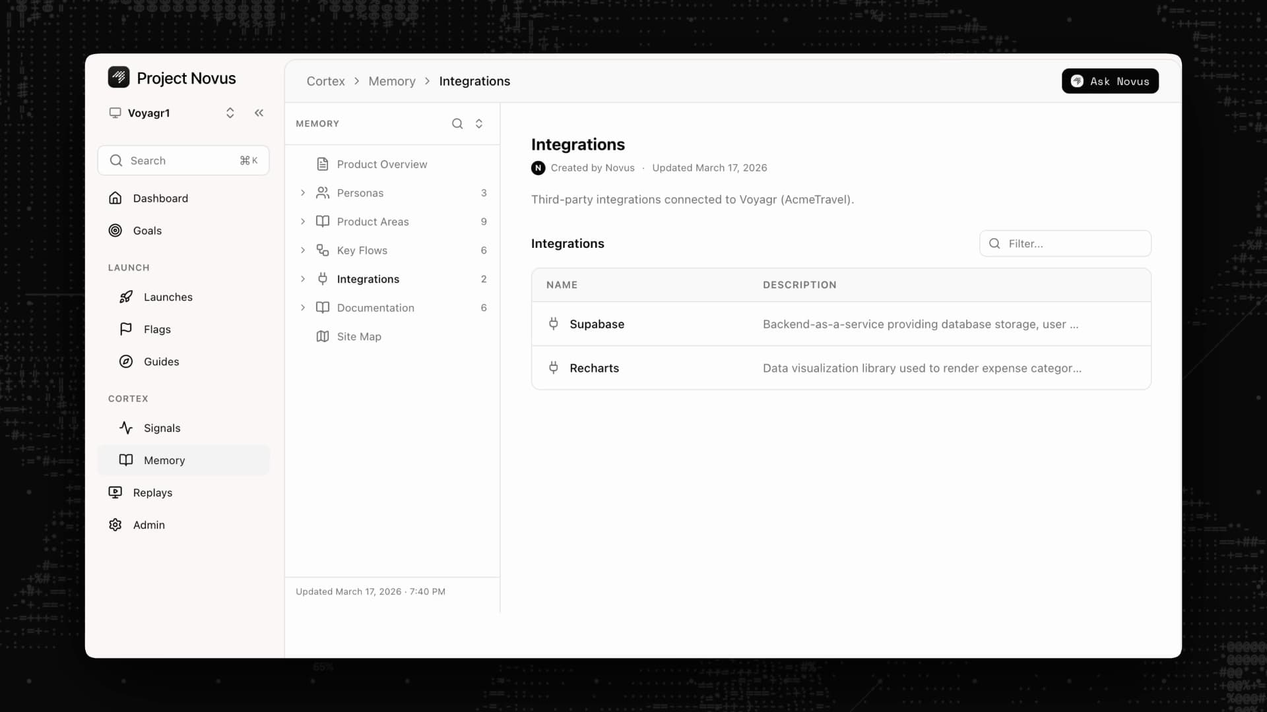Click the Replays monitor icon
Image resolution: width=1267 pixels, height=712 pixels.
point(115,492)
